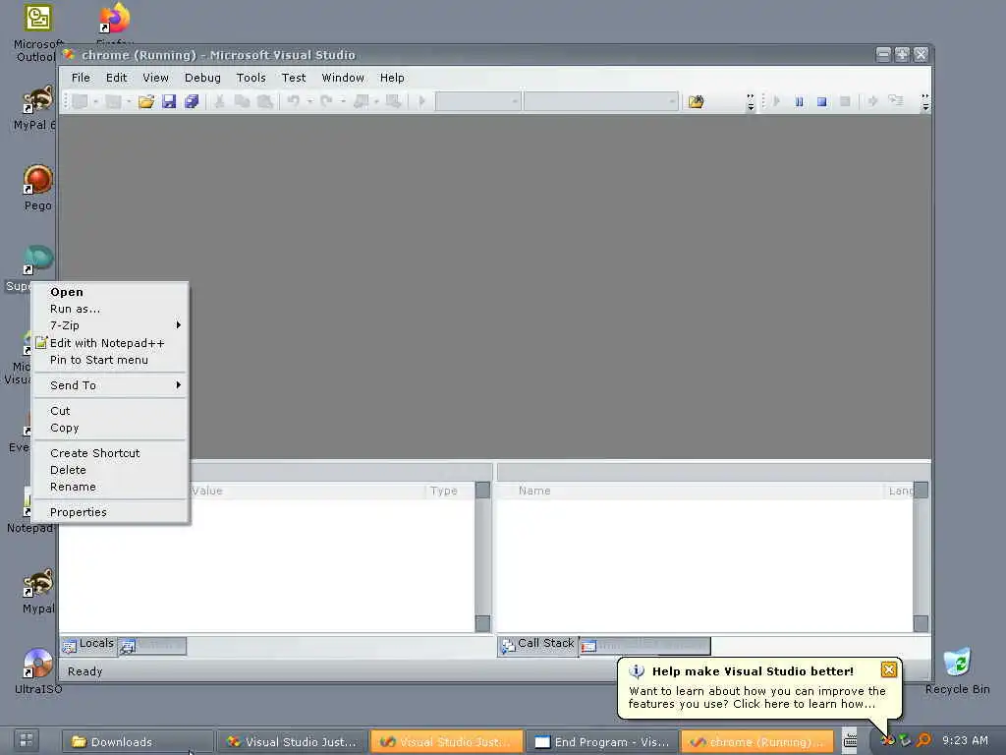Image resolution: width=1006 pixels, height=755 pixels.
Task: Open the Tools menu
Action: pos(251,78)
